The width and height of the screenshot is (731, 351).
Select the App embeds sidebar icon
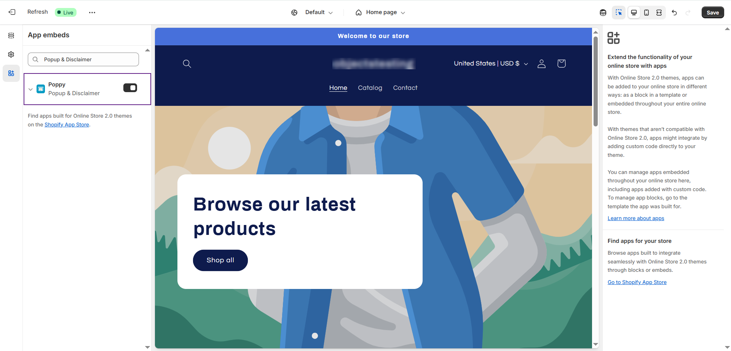point(11,73)
